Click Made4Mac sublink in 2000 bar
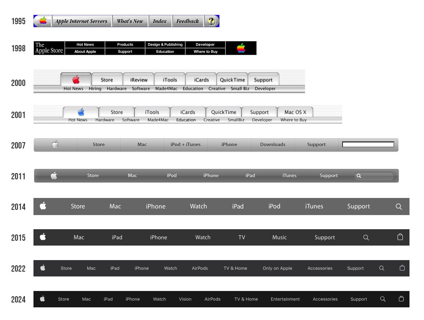 tap(166, 89)
